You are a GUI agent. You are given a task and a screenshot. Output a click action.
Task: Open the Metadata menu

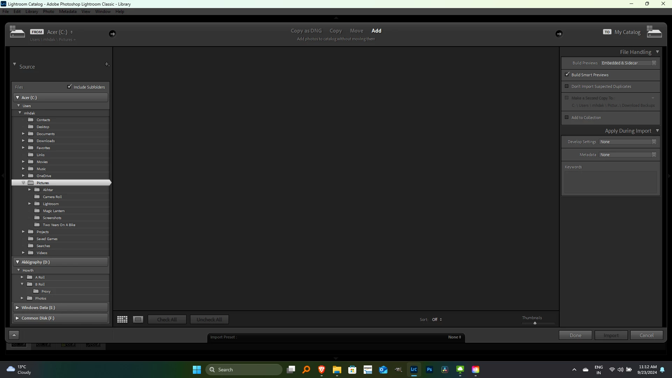68,12
